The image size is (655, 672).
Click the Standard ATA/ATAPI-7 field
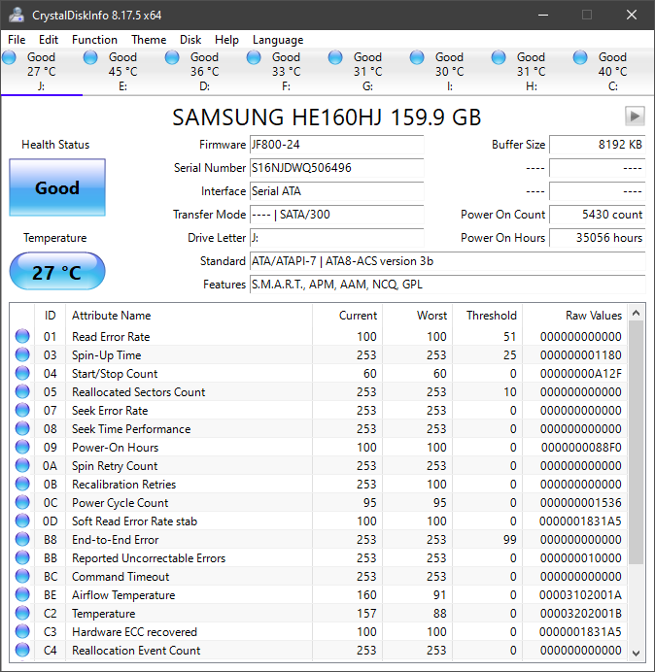(x=447, y=261)
